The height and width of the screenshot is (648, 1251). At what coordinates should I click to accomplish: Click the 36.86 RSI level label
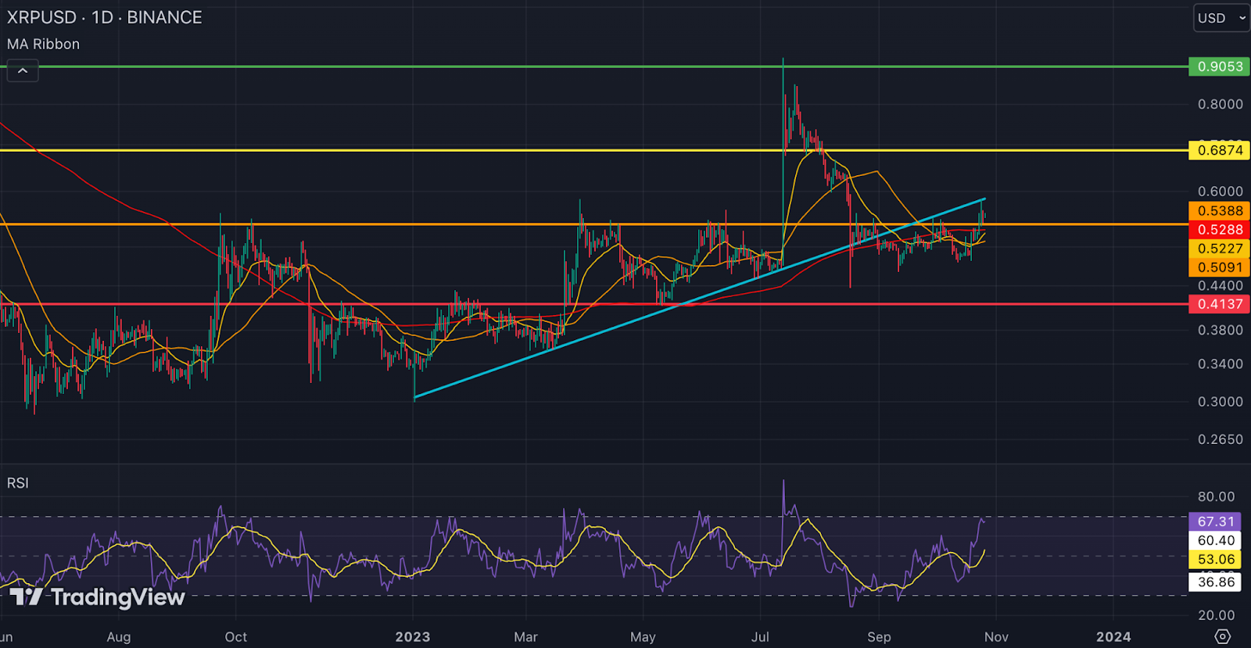tap(1216, 582)
